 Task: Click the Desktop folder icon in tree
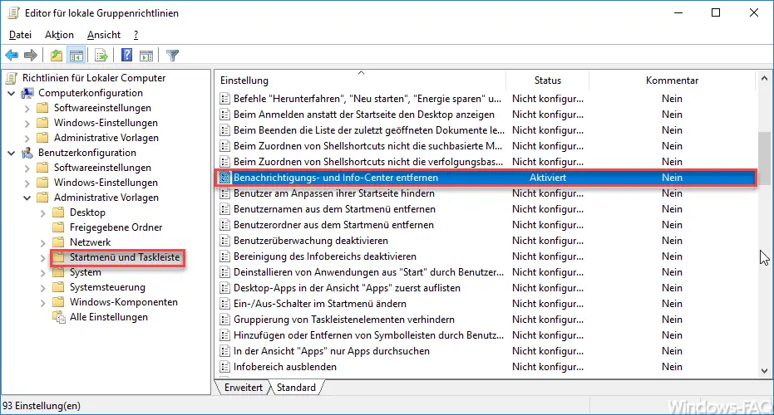click(x=58, y=212)
